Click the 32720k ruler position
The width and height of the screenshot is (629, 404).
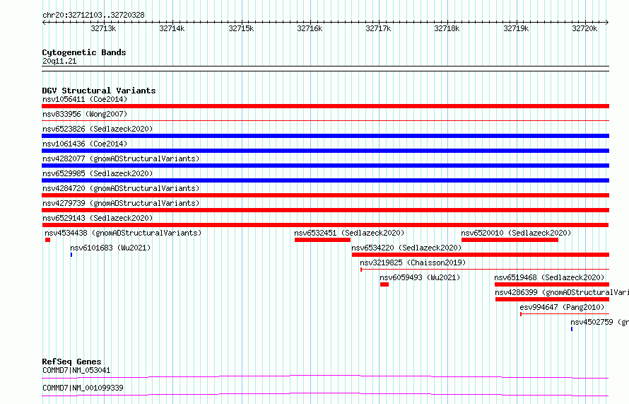pos(585,28)
